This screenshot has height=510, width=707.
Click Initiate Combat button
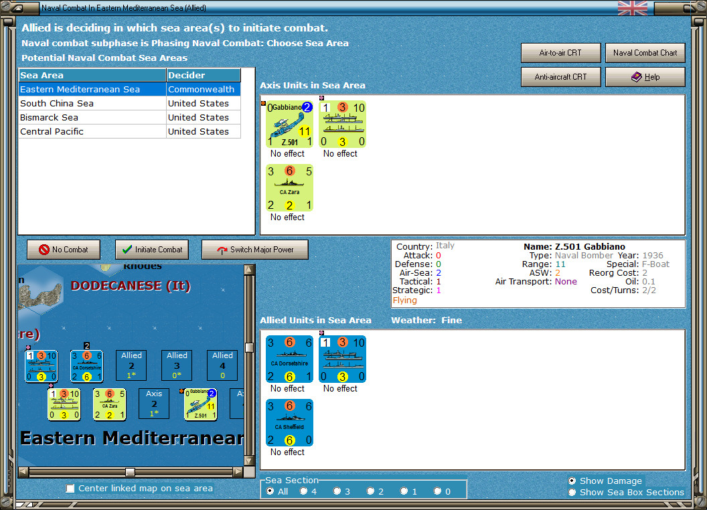[152, 250]
